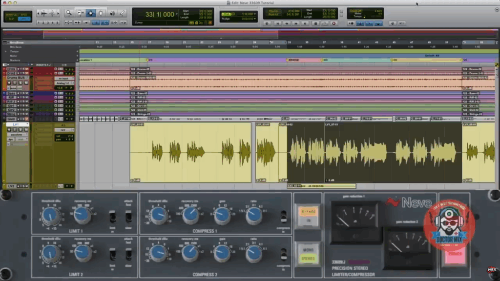Screen dimensions: 500x281
Task: Click Return to Zero transport button
Action: pyautogui.click(x=277, y=23)
